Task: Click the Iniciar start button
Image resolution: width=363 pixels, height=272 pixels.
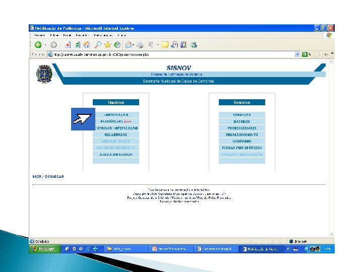Action: (45, 249)
